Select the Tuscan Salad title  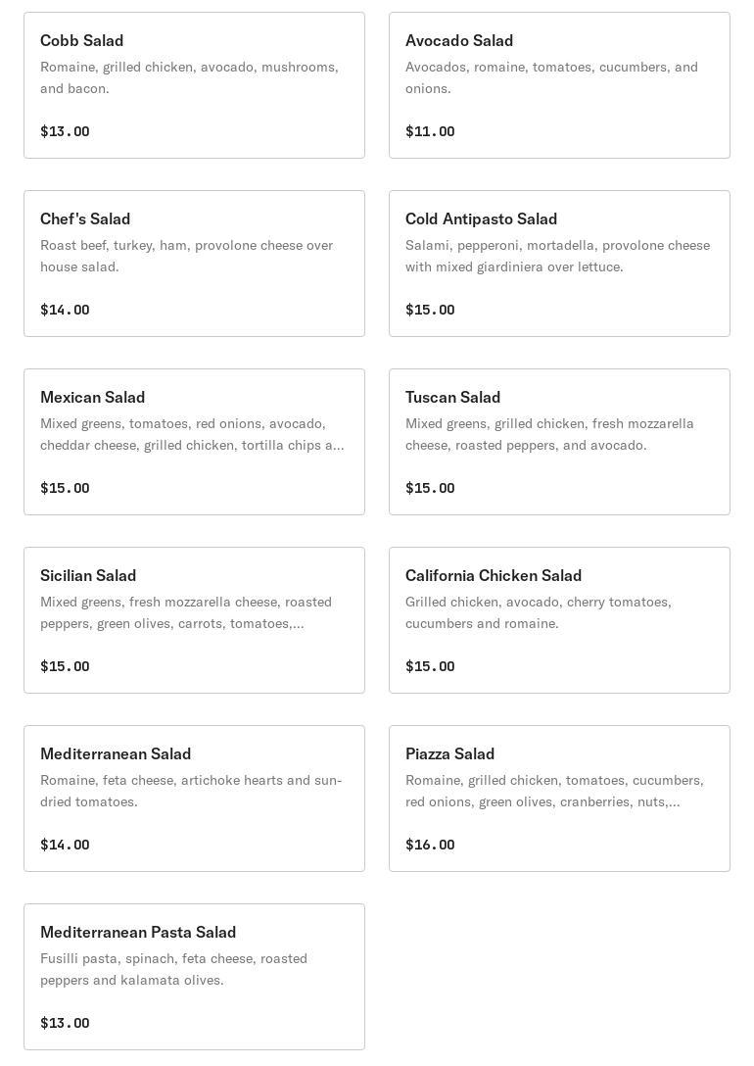click(452, 397)
